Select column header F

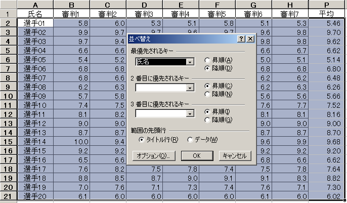point(218,5)
